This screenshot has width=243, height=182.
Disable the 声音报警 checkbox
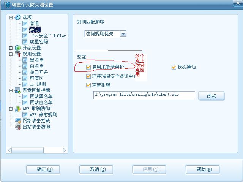coord(88,85)
